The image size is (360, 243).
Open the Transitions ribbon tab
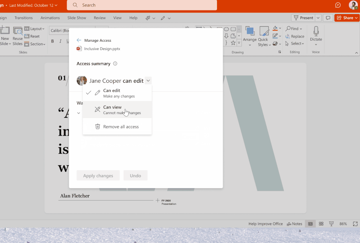[23, 18]
